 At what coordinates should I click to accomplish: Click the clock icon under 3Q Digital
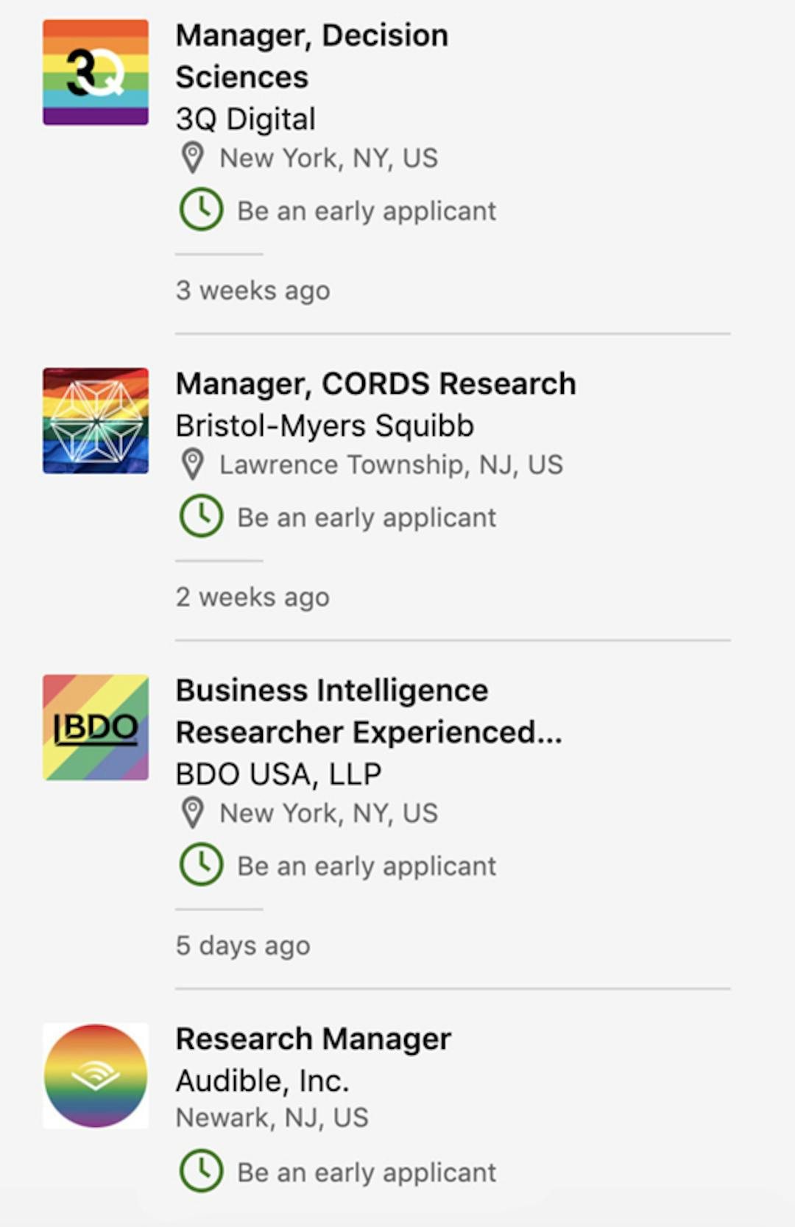coord(201,210)
